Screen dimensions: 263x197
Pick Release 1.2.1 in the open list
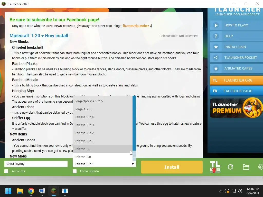point(102,141)
